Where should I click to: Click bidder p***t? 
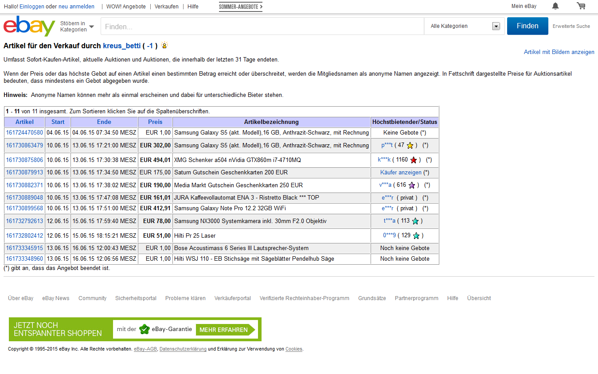[x=387, y=145]
